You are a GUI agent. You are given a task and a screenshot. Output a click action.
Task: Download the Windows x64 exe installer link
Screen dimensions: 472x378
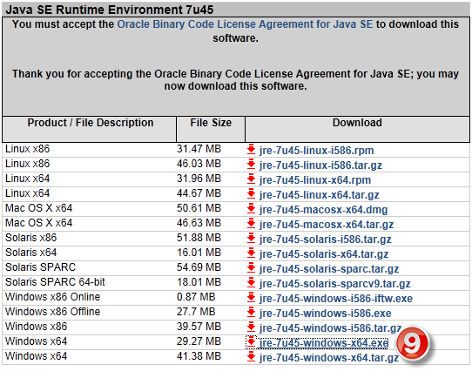point(324,343)
